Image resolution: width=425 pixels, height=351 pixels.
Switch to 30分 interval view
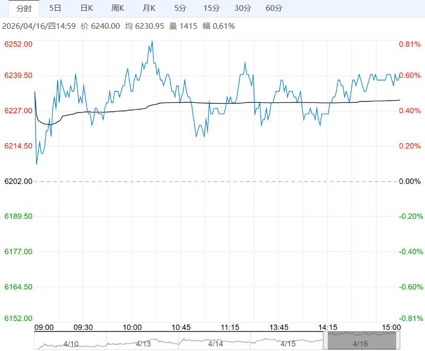(243, 8)
